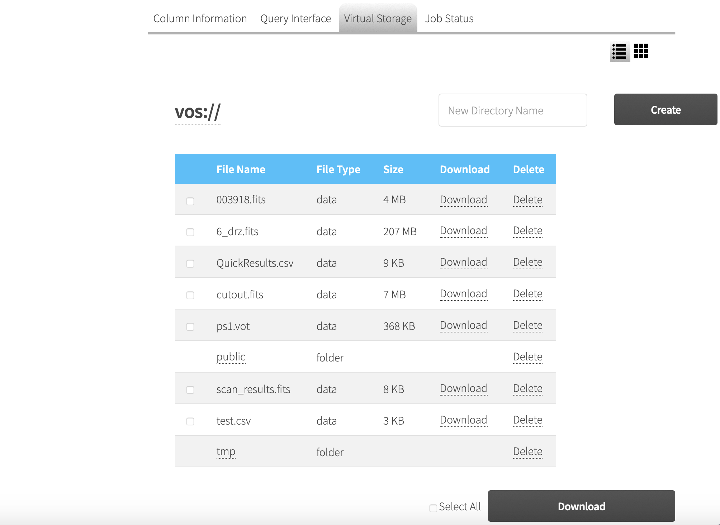Click the 8 KB size cell
Screen dimensions: 720x525
click(394, 389)
